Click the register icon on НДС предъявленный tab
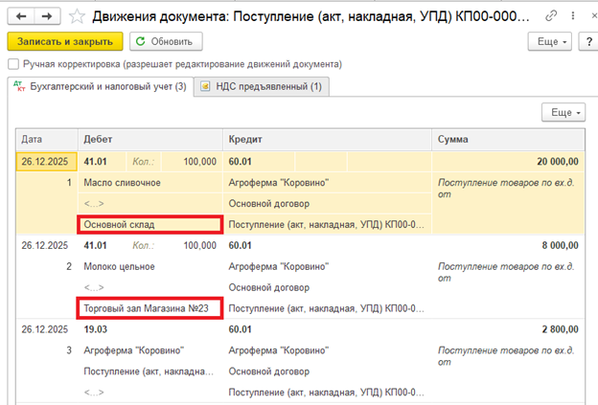Viewport: 598px width, 405px height. tap(205, 86)
